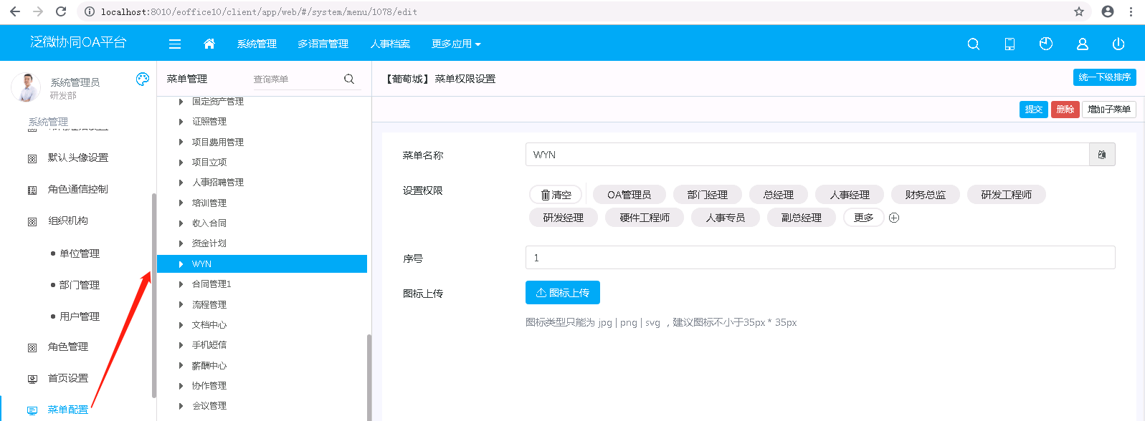Open the user profile icon in header
This screenshot has height=421, width=1145.
pos(1082,44)
